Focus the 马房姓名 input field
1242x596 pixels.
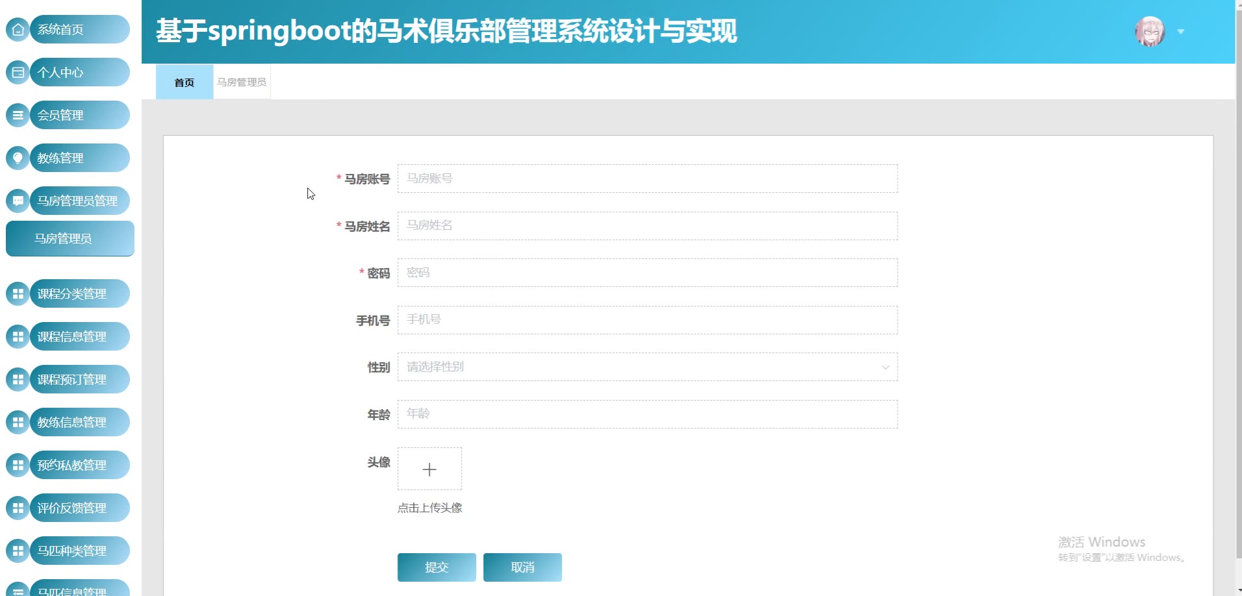point(648,226)
